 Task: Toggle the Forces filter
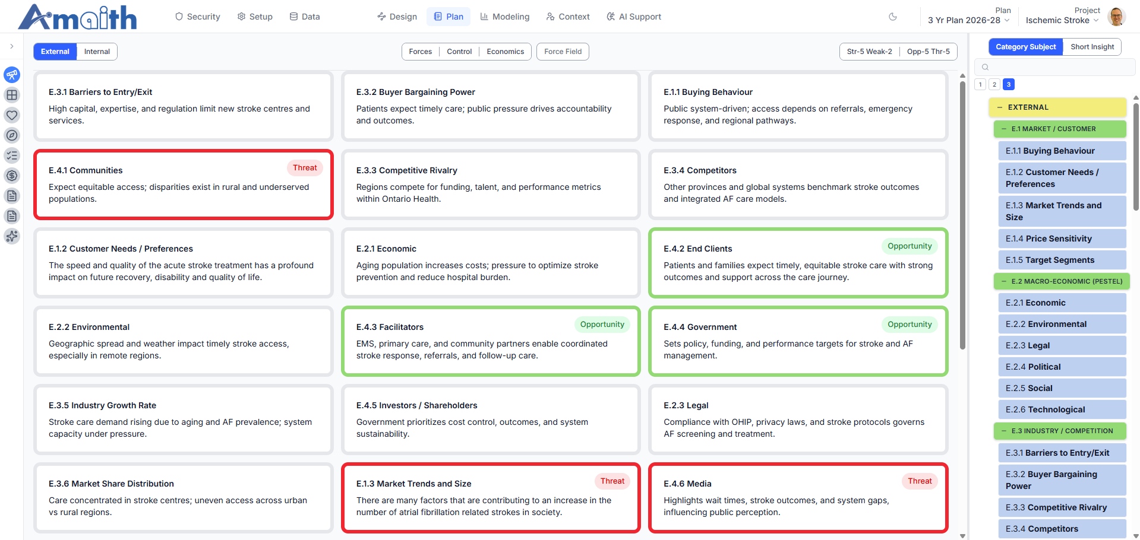click(421, 52)
